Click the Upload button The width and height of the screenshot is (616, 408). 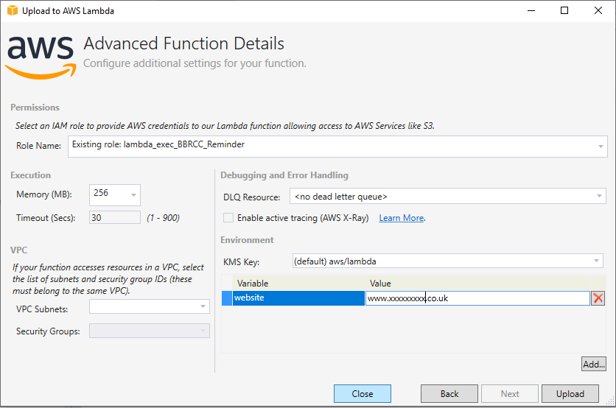[570, 393]
